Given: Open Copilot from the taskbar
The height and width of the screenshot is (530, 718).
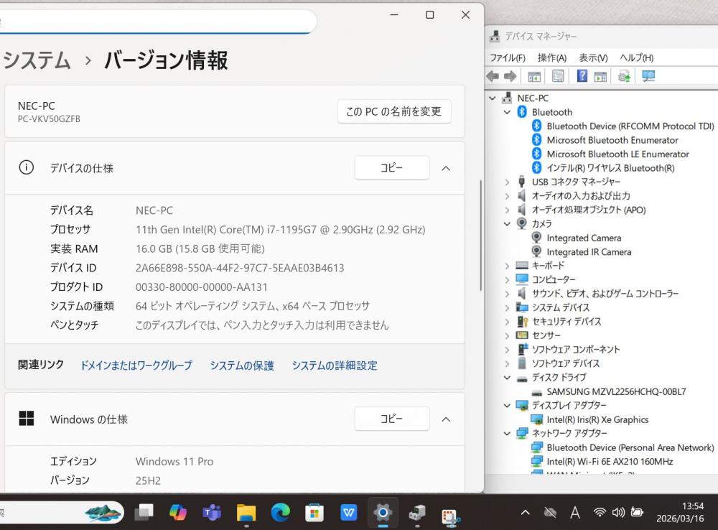Looking at the screenshot, I should pyautogui.click(x=177, y=512).
